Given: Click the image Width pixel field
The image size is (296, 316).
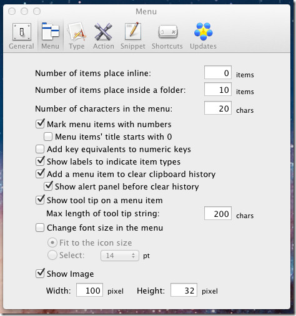Looking at the screenshot, I should (89, 290).
